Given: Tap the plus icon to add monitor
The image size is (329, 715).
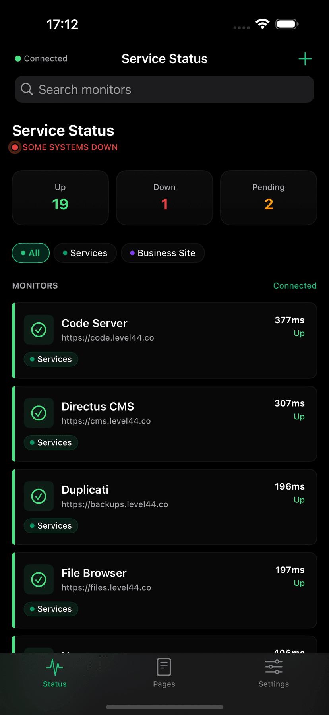Looking at the screenshot, I should click(x=305, y=59).
